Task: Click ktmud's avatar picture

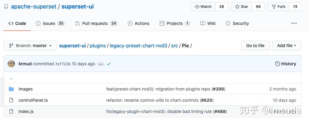Action: point(11,64)
